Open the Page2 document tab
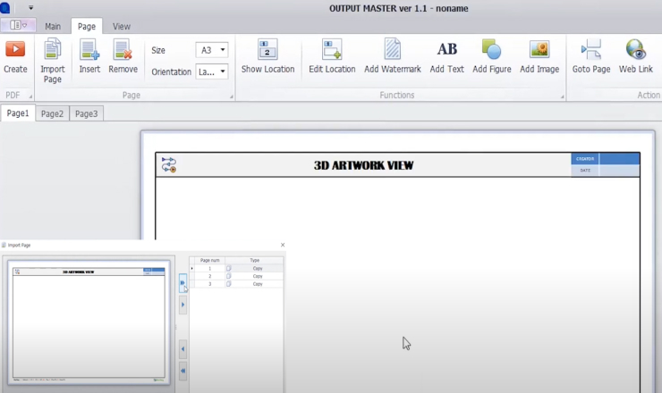Screen dimensions: 662x393 pos(52,113)
